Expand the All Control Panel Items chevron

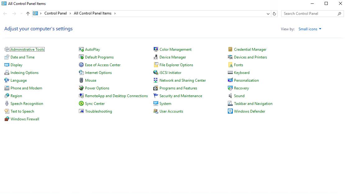[115, 14]
